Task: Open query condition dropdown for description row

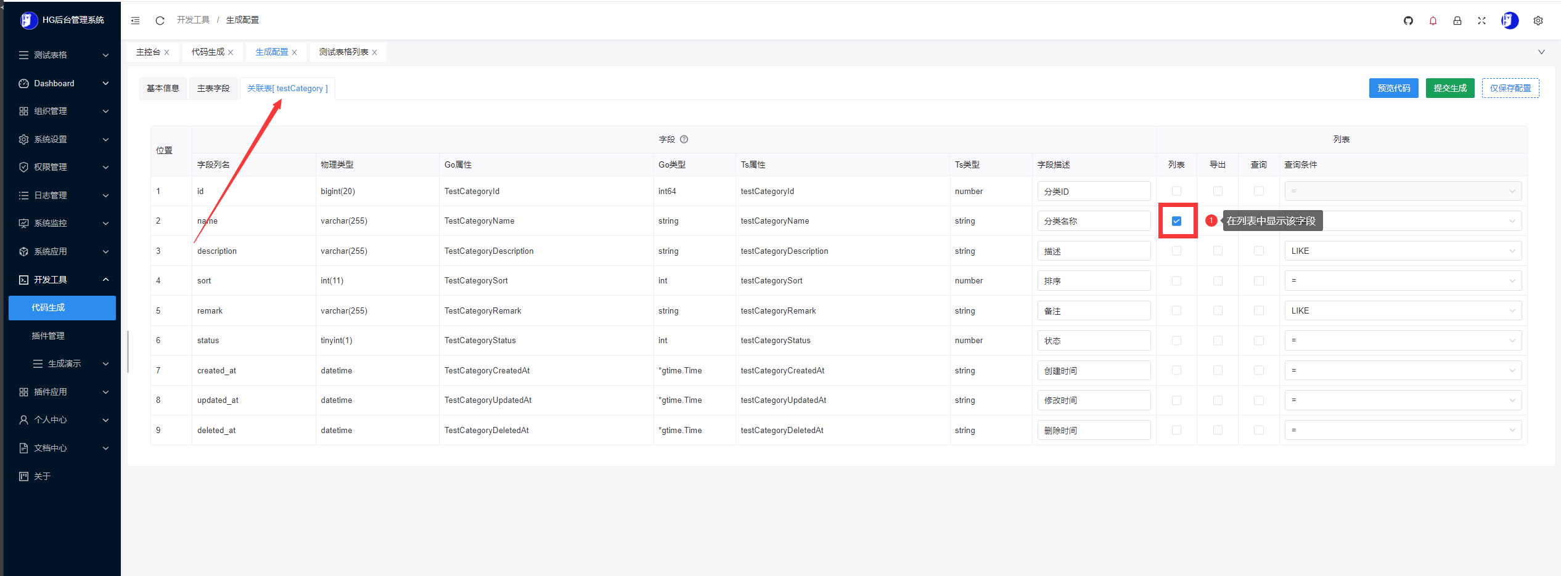Action: coord(1403,251)
